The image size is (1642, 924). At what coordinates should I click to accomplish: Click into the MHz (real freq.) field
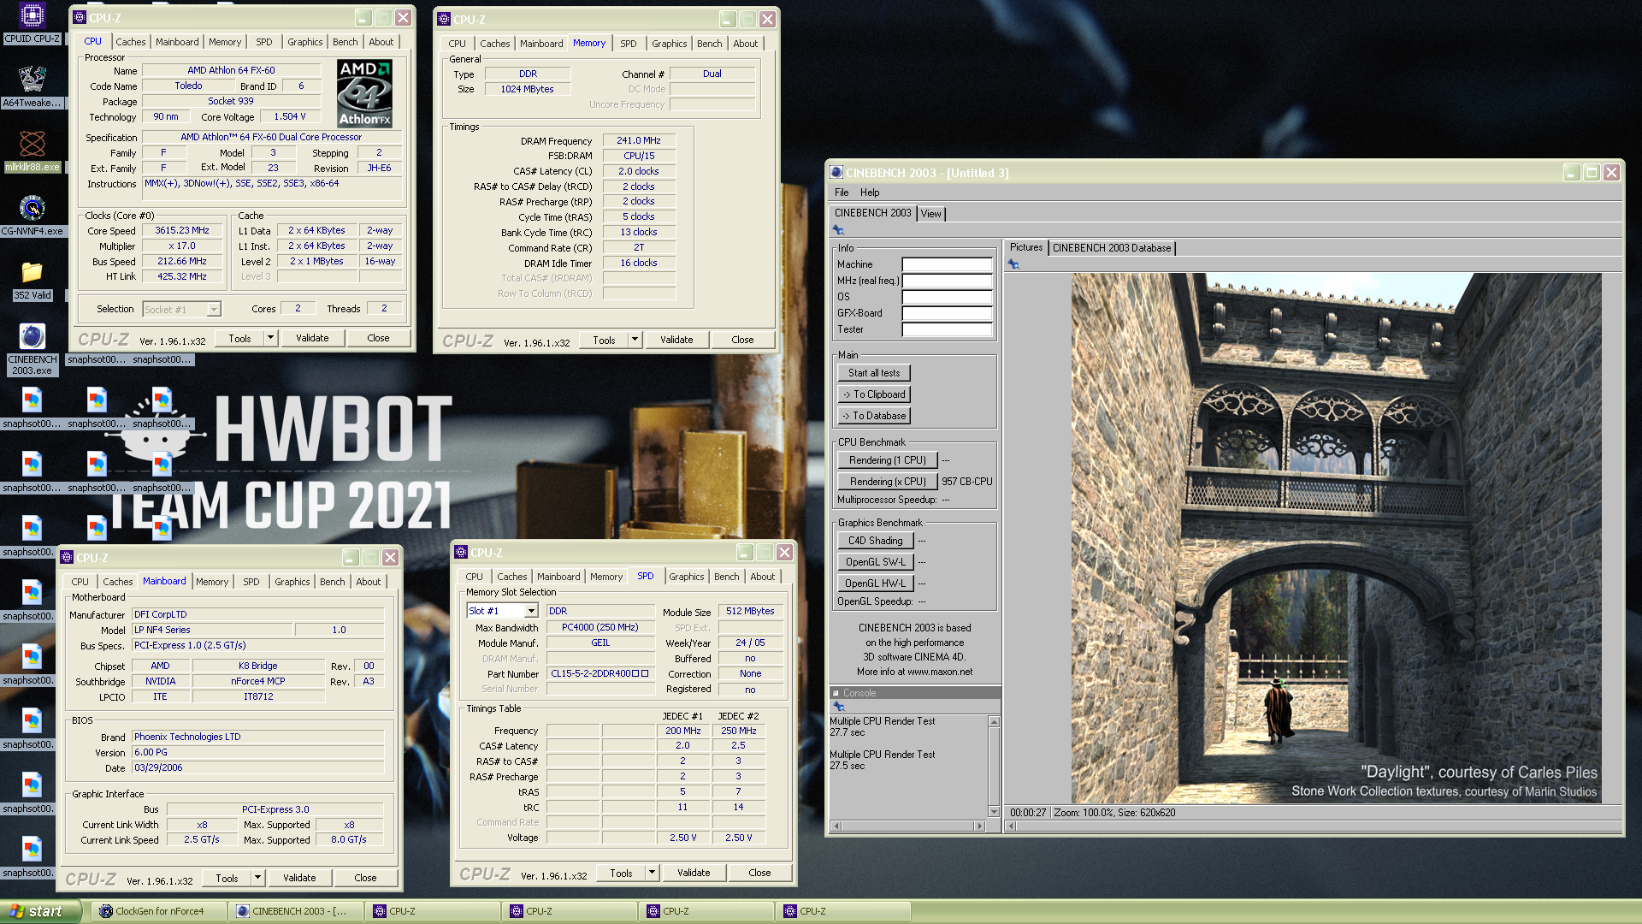coord(947,281)
